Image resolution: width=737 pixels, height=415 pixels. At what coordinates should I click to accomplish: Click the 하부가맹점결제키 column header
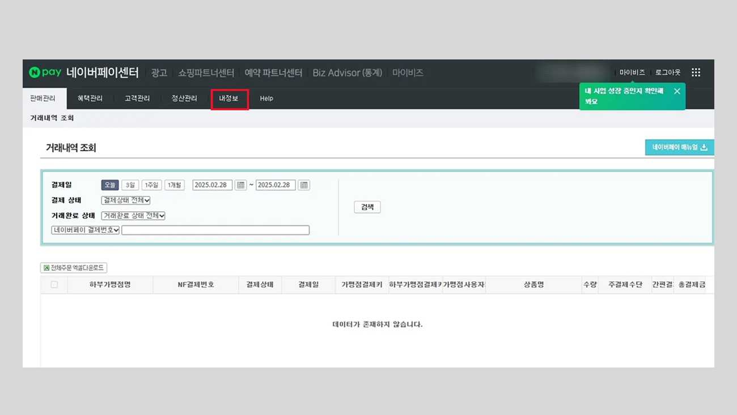tap(416, 285)
